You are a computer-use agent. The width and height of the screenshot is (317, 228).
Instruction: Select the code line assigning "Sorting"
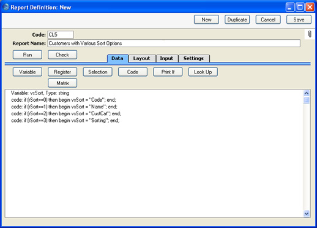65,120
